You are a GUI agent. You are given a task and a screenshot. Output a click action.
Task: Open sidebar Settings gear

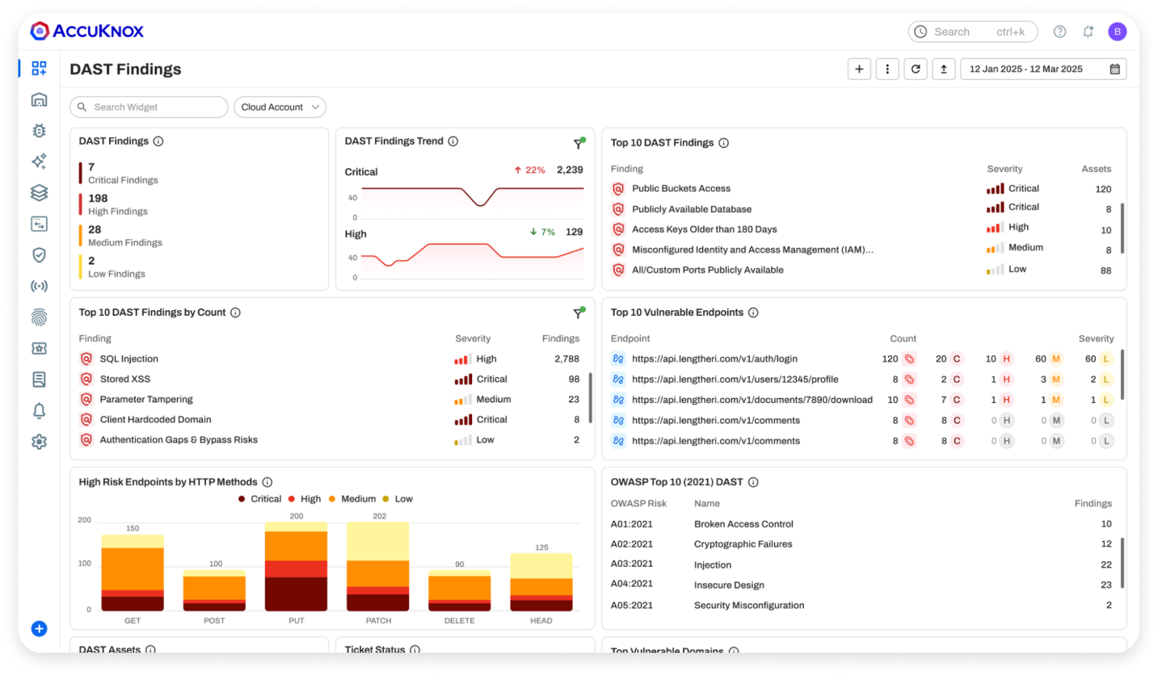(39, 441)
